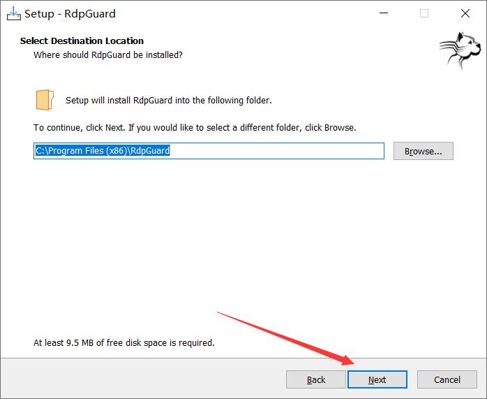487x399 pixels.
Task: Close the Setup - RdpGuard window
Action: pyautogui.click(x=465, y=13)
